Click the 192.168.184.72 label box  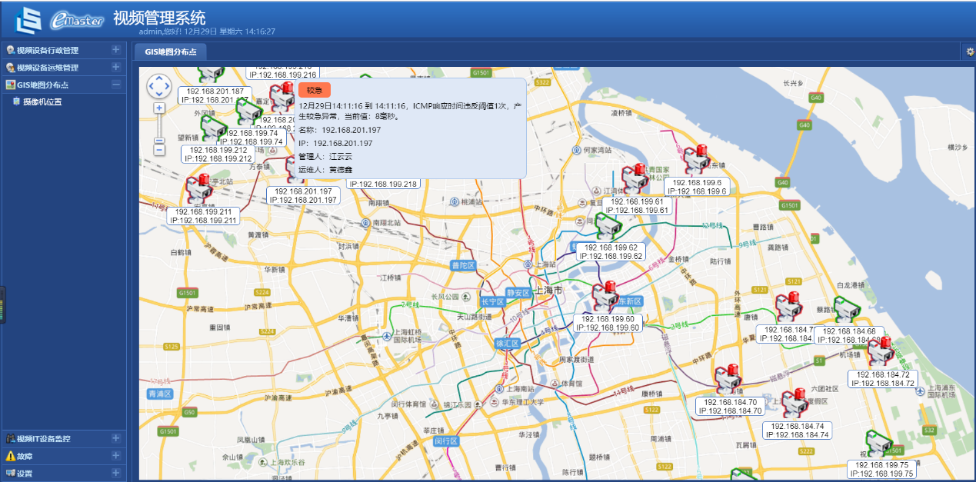pyautogui.click(x=883, y=379)
